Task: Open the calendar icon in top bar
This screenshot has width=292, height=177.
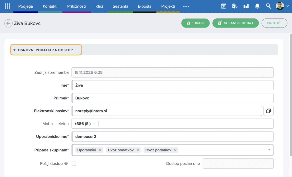Action: [x=224, y=6]
